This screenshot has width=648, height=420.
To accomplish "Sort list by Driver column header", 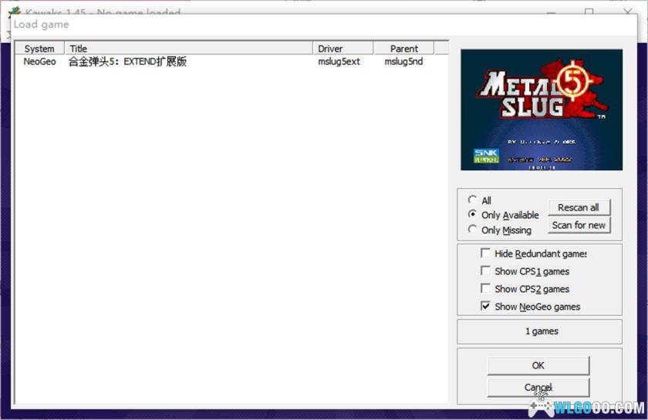I will pos(343,49).
